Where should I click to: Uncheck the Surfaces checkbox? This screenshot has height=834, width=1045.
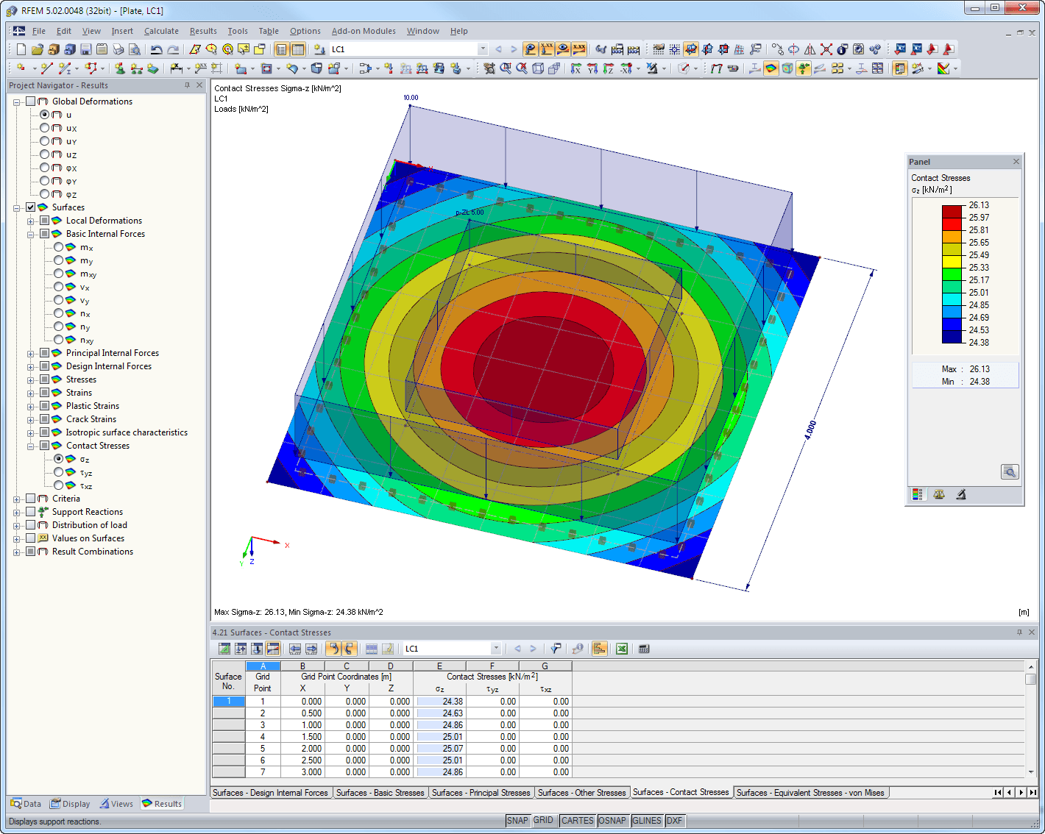click(31, 207)
